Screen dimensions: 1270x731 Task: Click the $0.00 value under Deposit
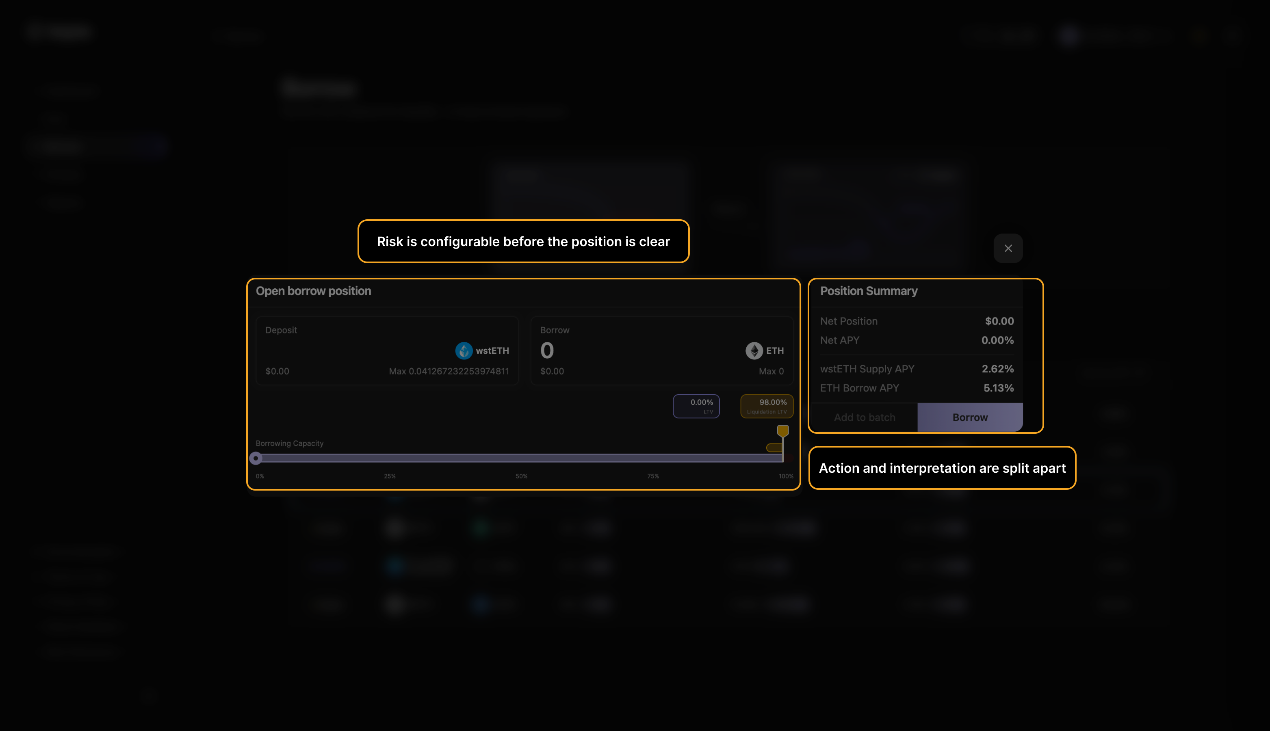click(x=277, y=371)
